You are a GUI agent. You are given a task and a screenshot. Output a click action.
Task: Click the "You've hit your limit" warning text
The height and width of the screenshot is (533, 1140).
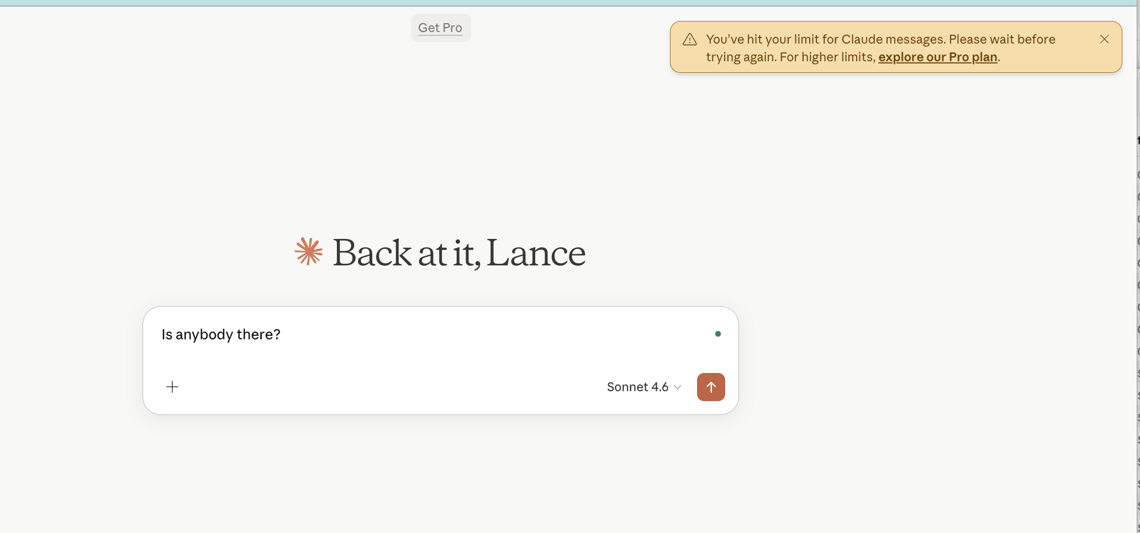tap(881, 48)
